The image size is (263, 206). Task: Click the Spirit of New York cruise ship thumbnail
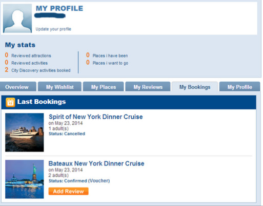pos(25,133)
